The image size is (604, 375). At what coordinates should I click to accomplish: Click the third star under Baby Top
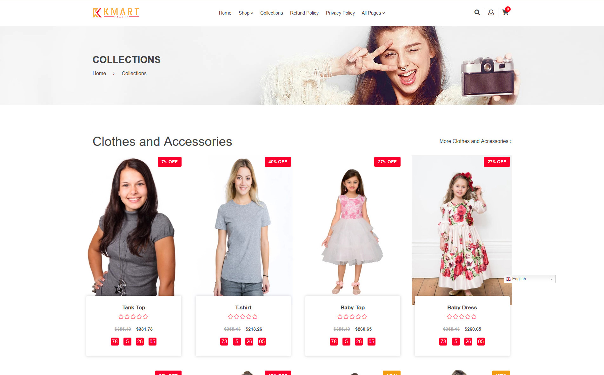coord(352,317)
